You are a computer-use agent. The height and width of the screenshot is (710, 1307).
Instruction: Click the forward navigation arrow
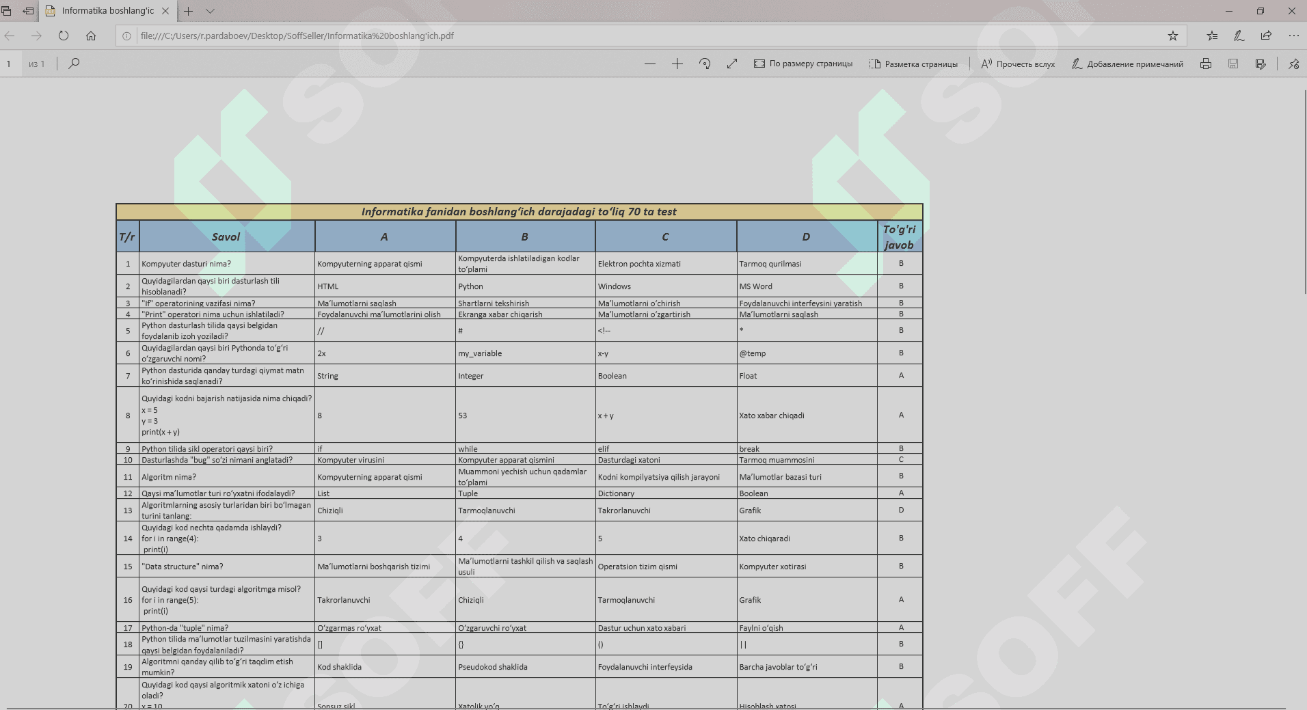(x=36, y=36)
